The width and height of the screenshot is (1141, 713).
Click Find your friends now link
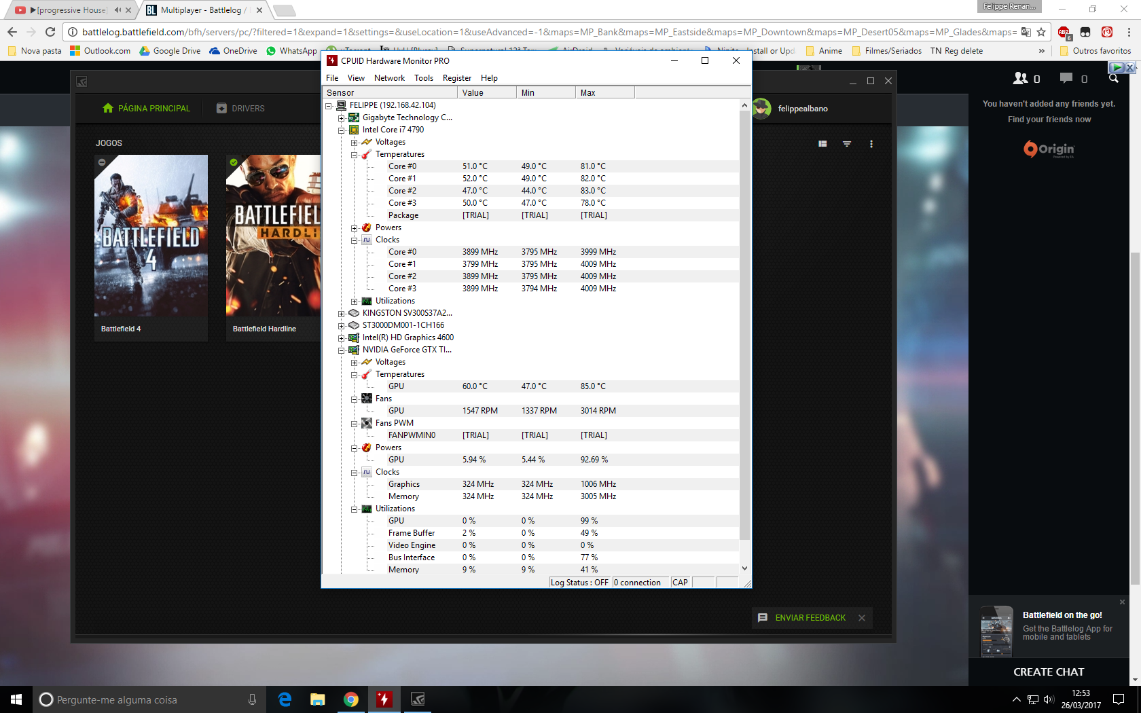pos(1049,120)
